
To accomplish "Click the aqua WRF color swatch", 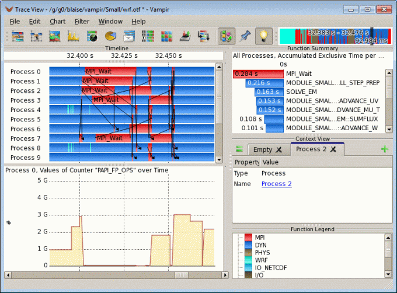I will tap(248, 260).
